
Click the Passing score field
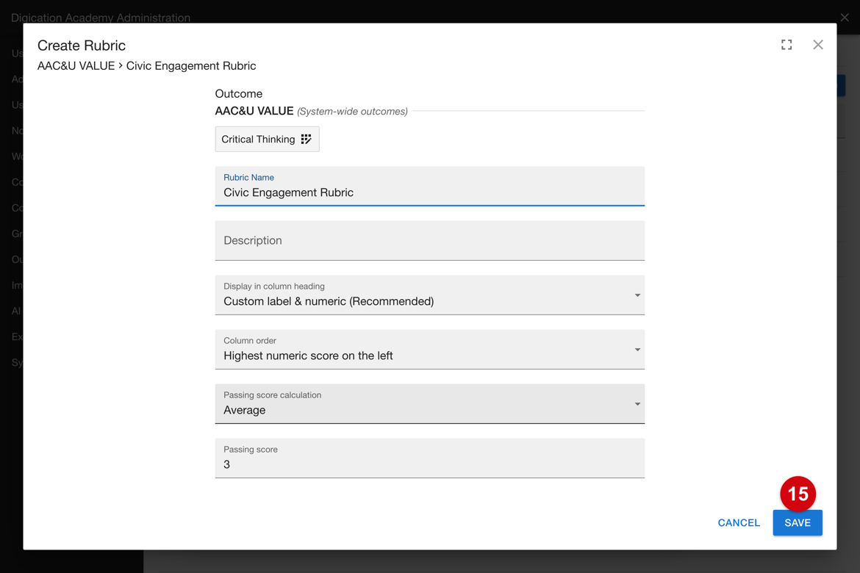[x=429, y=458]
